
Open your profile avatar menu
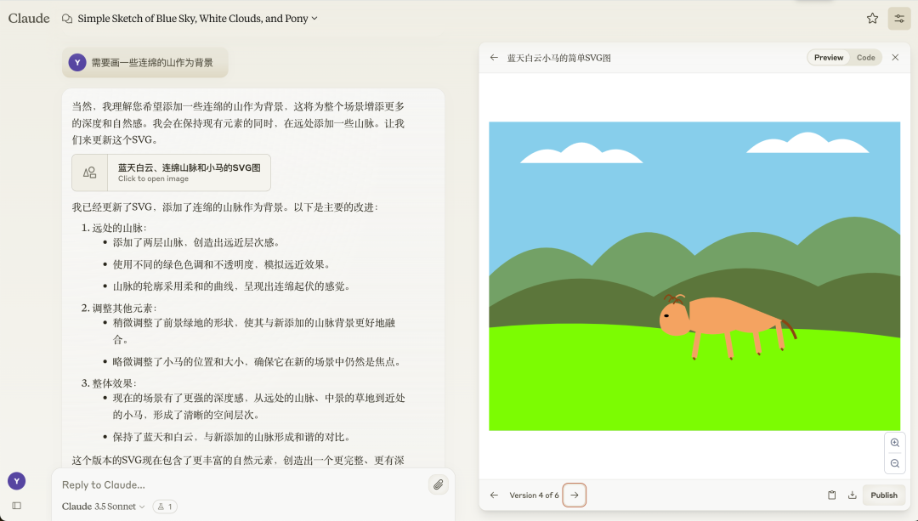click(x=16, y=481)
